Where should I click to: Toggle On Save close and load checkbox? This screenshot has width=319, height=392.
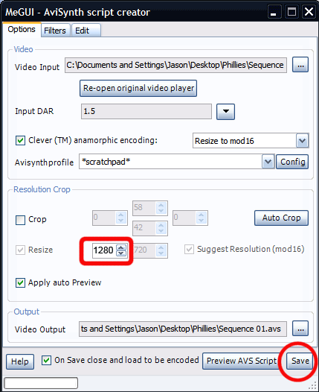coord(46,361)
